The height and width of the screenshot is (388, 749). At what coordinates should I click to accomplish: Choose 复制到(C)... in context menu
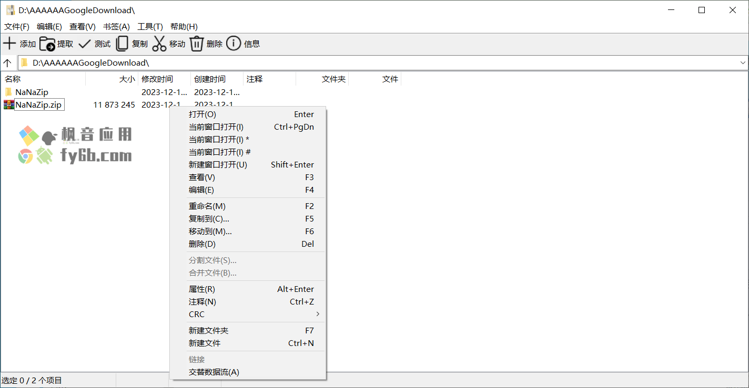tap(248, 219)
